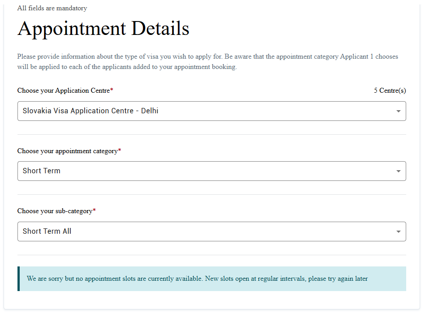Open the appointment category combo box
Screen dimensions: 425x313
pyautogui.click(x=212, y=171)
